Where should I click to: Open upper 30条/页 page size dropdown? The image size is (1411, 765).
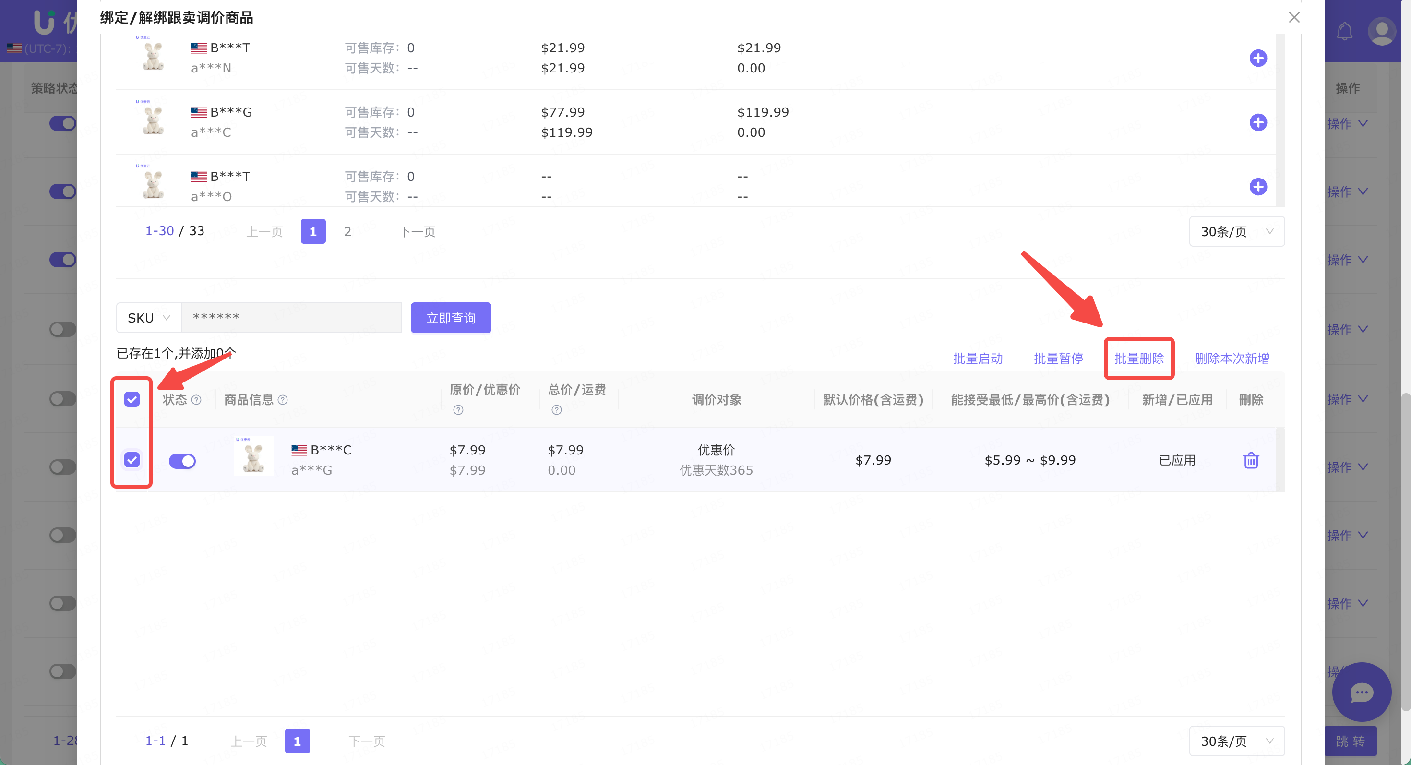tap(1236, 232)
